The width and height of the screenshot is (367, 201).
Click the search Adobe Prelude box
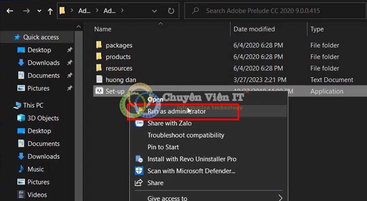point(277,10)
